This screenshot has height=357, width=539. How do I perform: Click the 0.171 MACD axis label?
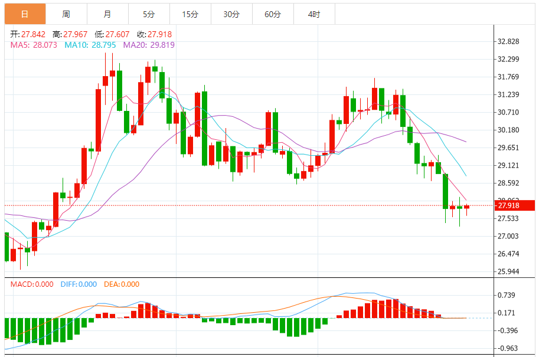tap(507, 313)
